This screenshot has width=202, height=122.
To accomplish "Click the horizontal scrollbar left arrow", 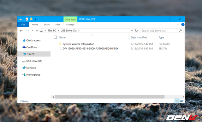I will [x=53, y=97].
